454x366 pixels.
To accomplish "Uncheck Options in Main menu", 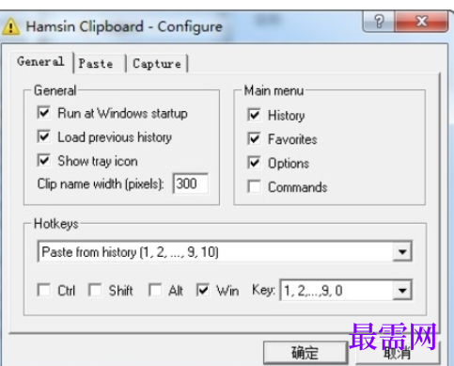I will tap(254, 163).
